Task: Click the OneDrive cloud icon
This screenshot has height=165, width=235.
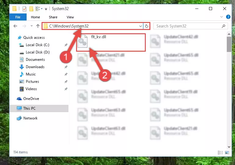Action: pos(19,99)
